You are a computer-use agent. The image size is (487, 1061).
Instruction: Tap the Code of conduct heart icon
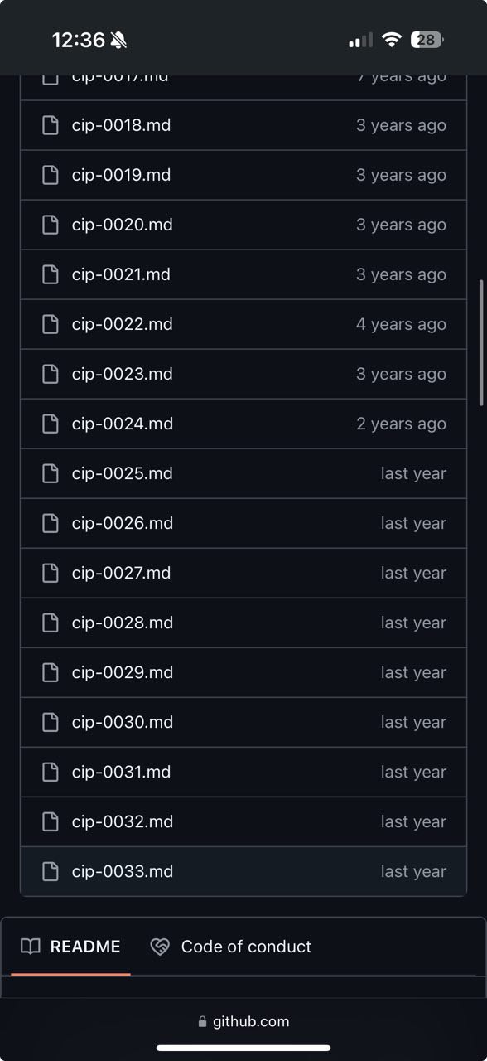160,947
